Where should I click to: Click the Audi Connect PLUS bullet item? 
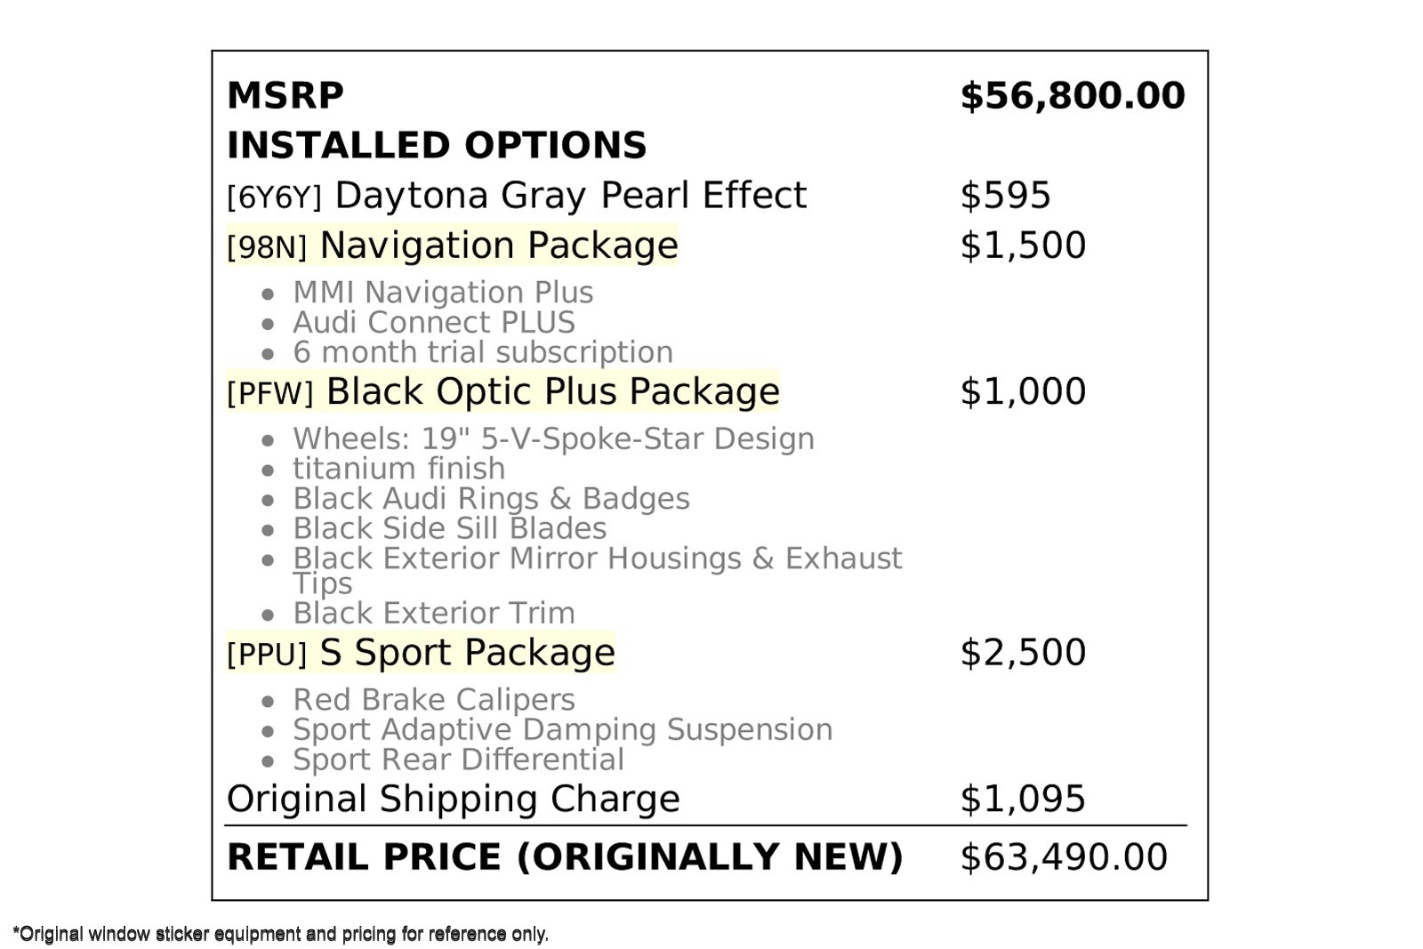[x=434, y=323]
